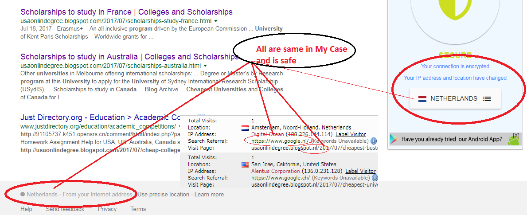Viewport: 527px width, 215px height.
Task: Click info icon beside United States visitor keywords
Action: click(x=374, y=178)
